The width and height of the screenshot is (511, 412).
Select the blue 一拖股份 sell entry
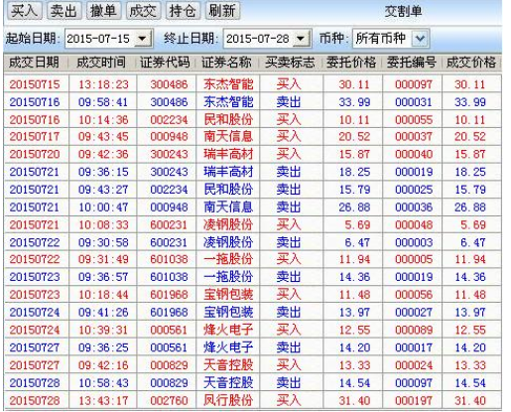pyautogui.click(x=228, y=277)
